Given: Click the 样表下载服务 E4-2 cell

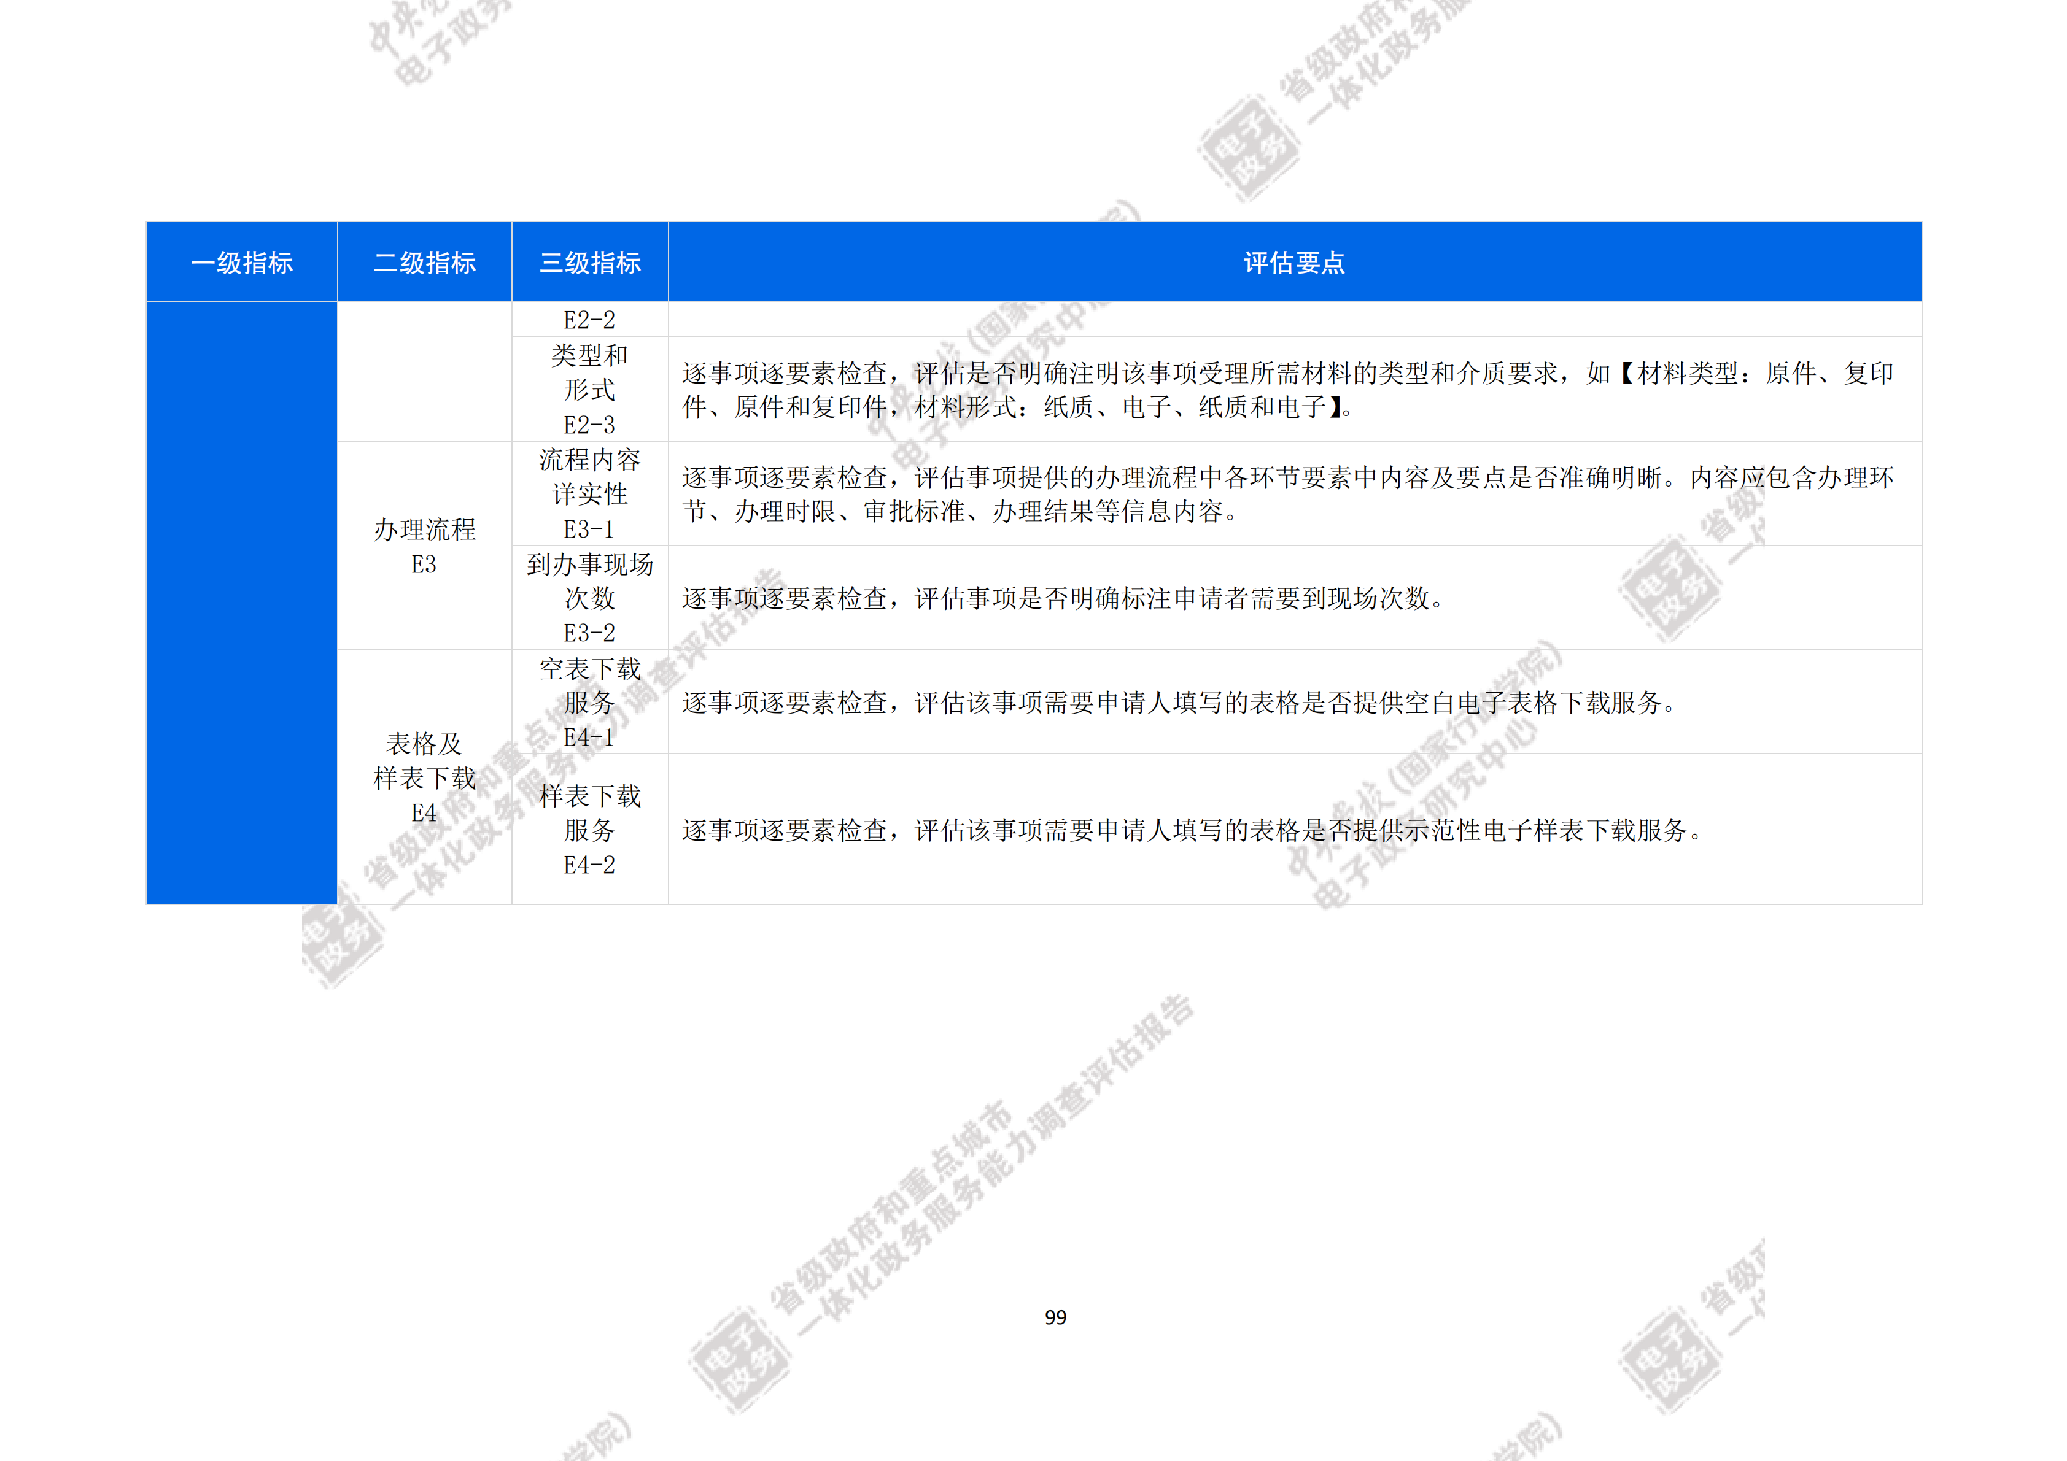Looking at the screenshot, I should pos(590,830).
